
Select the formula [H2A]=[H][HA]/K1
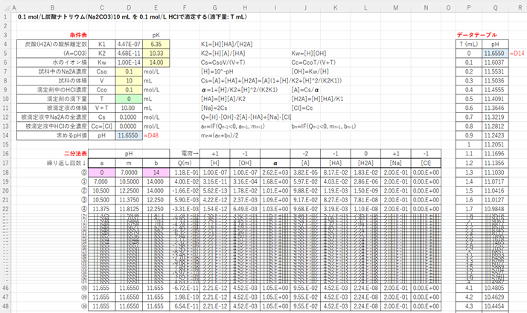[317, 99]
